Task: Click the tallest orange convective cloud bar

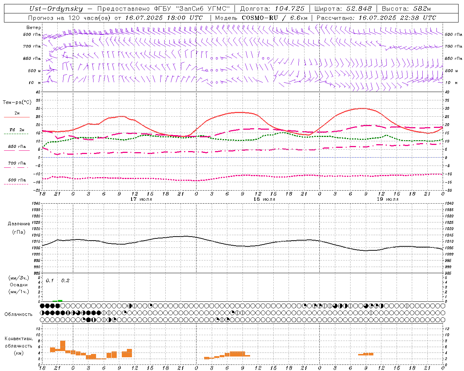Action: tap(63, 346)
